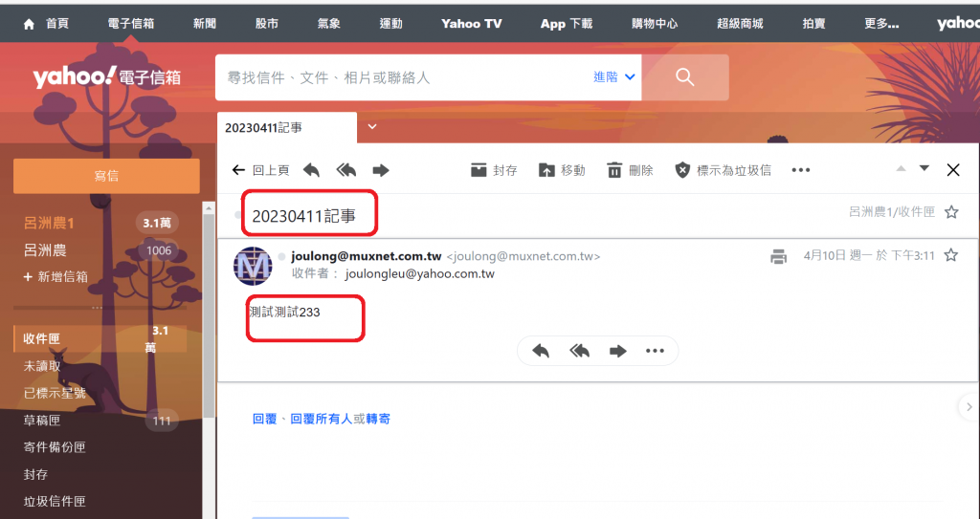Click sender name joulong@muxnet.com.tw

point(367,256)
